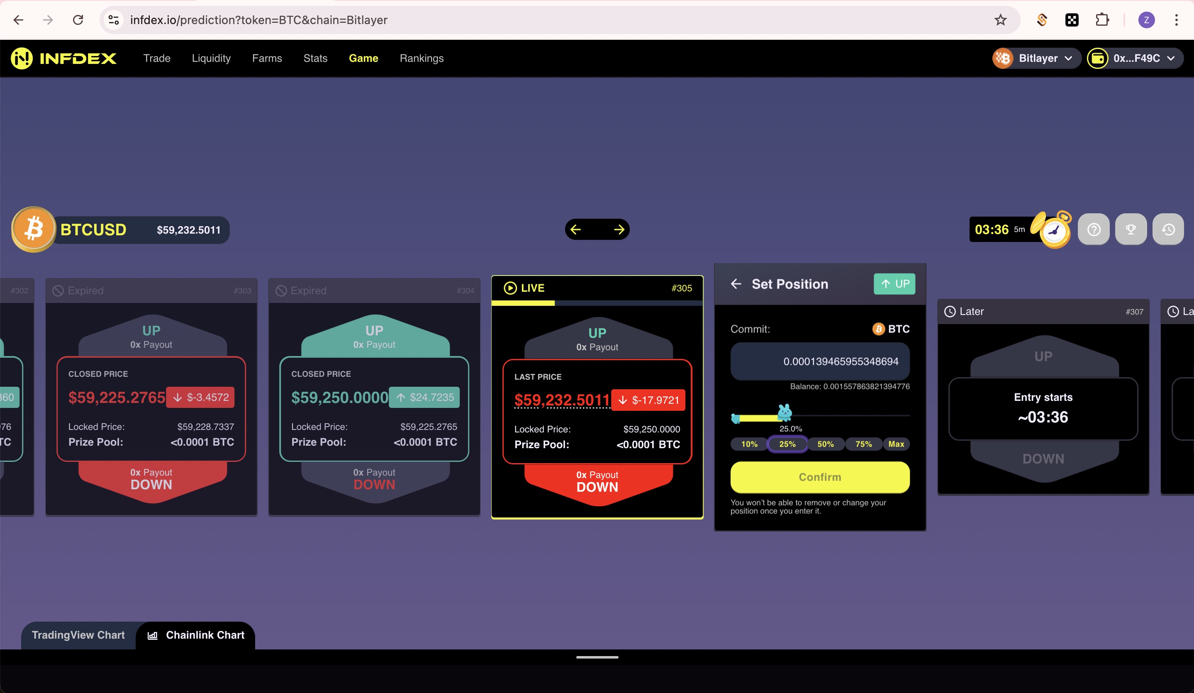Click the commit amount slider bunny handle
Viewport: 1194px width, 693px height.
tap(785, 413)
